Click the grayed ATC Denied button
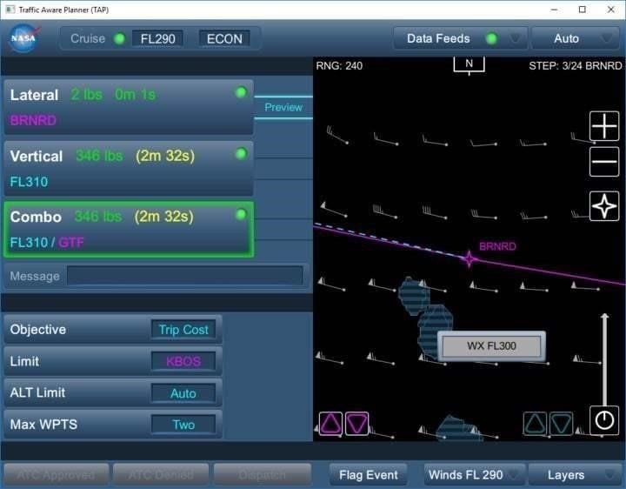Screen dimensions: 626x489 (161, 474)
